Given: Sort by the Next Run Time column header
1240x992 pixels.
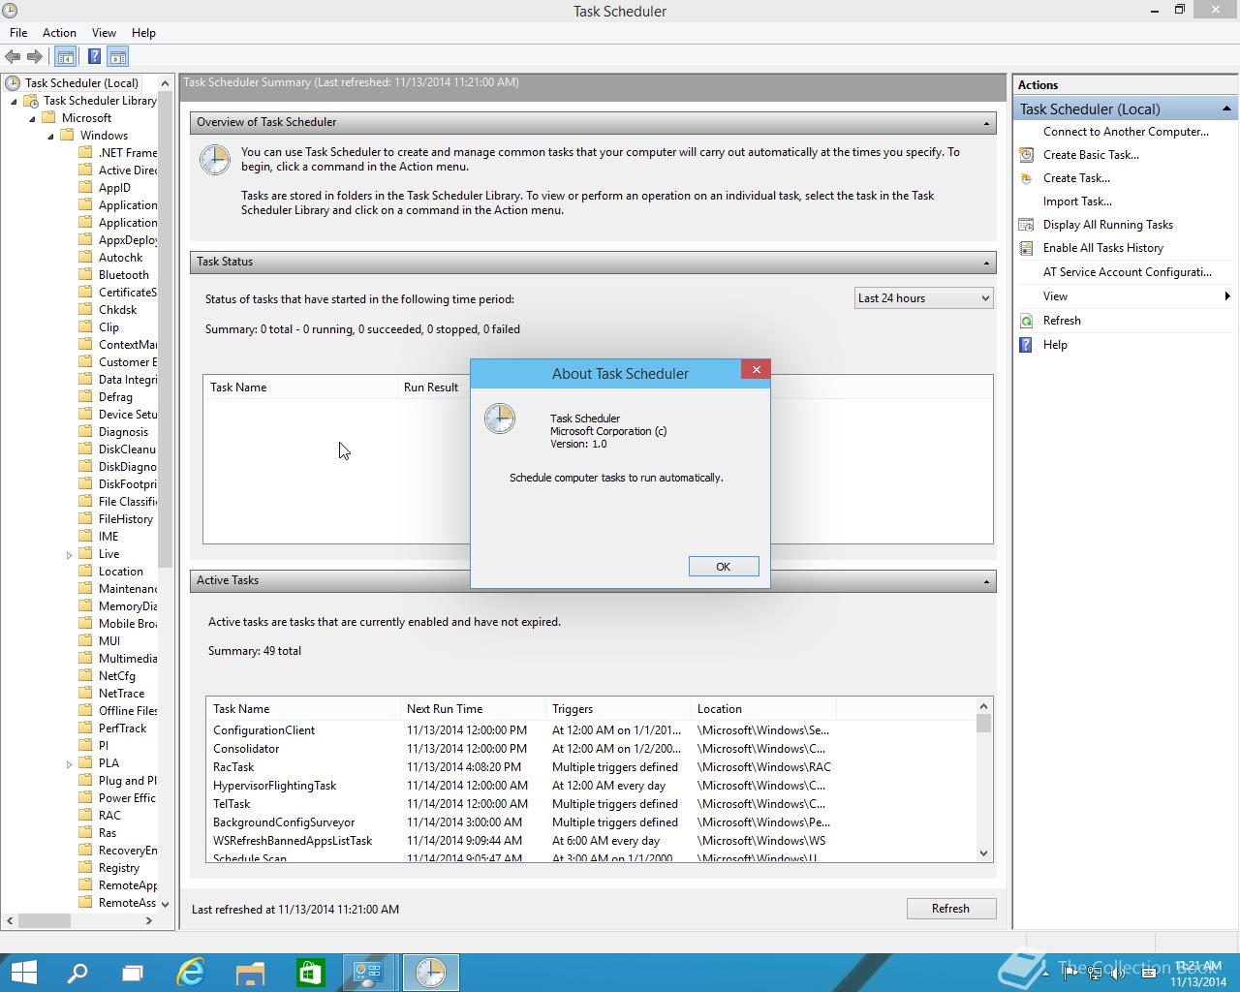Looking at the screenshot, I should click(473, 709).
